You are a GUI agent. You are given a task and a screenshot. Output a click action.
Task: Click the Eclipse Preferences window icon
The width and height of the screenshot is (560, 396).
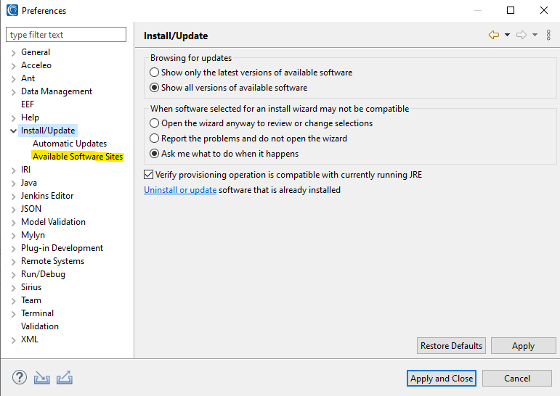click(12, 10)
